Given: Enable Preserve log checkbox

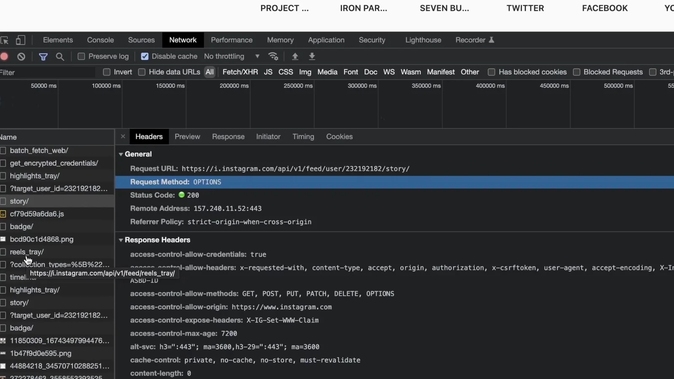Looking at the screenshot, I should click(81, 56).
